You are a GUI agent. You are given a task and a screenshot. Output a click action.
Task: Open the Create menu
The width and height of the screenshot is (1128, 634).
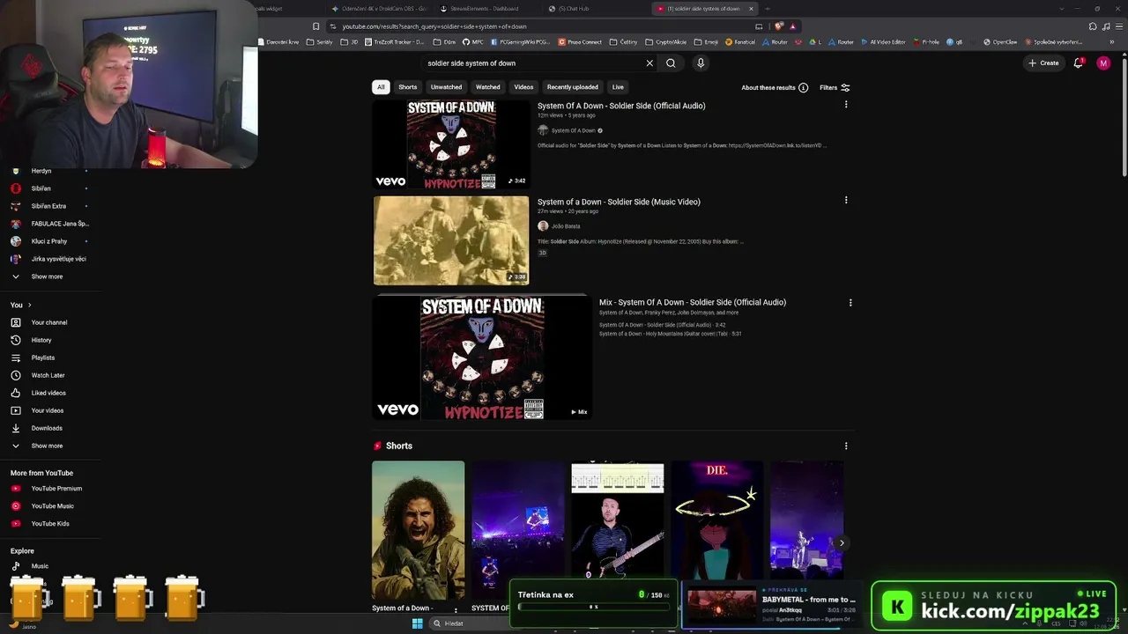1043,63
